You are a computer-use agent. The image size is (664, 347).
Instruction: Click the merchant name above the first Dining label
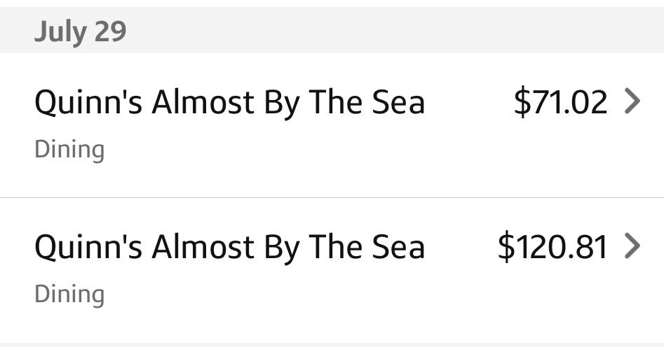pyautogui.click(x=229, y=103)
